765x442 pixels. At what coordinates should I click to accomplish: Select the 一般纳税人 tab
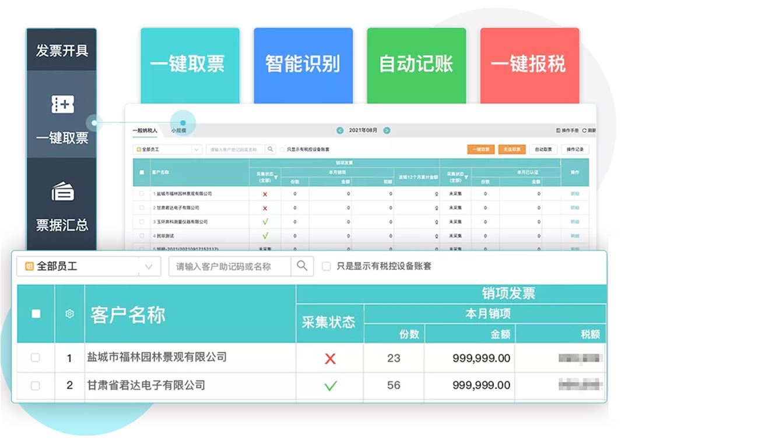tap(145, 130)
